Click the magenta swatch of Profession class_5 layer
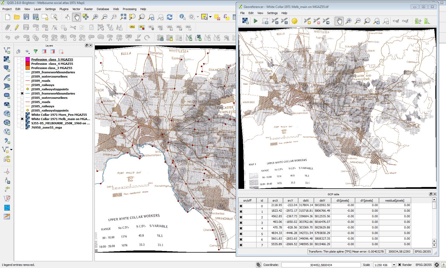This screenshot has height=268, width=446. pos(28,59)
